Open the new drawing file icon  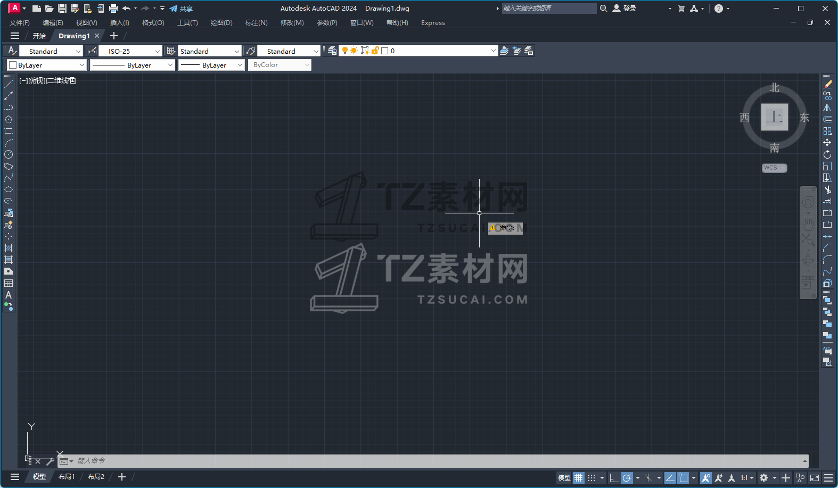click(x=36, y=9)
